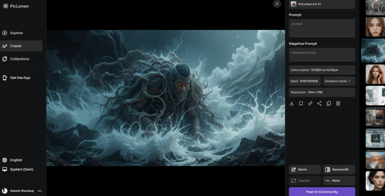
Task: Click the share icon
Action: pos(319,104)
